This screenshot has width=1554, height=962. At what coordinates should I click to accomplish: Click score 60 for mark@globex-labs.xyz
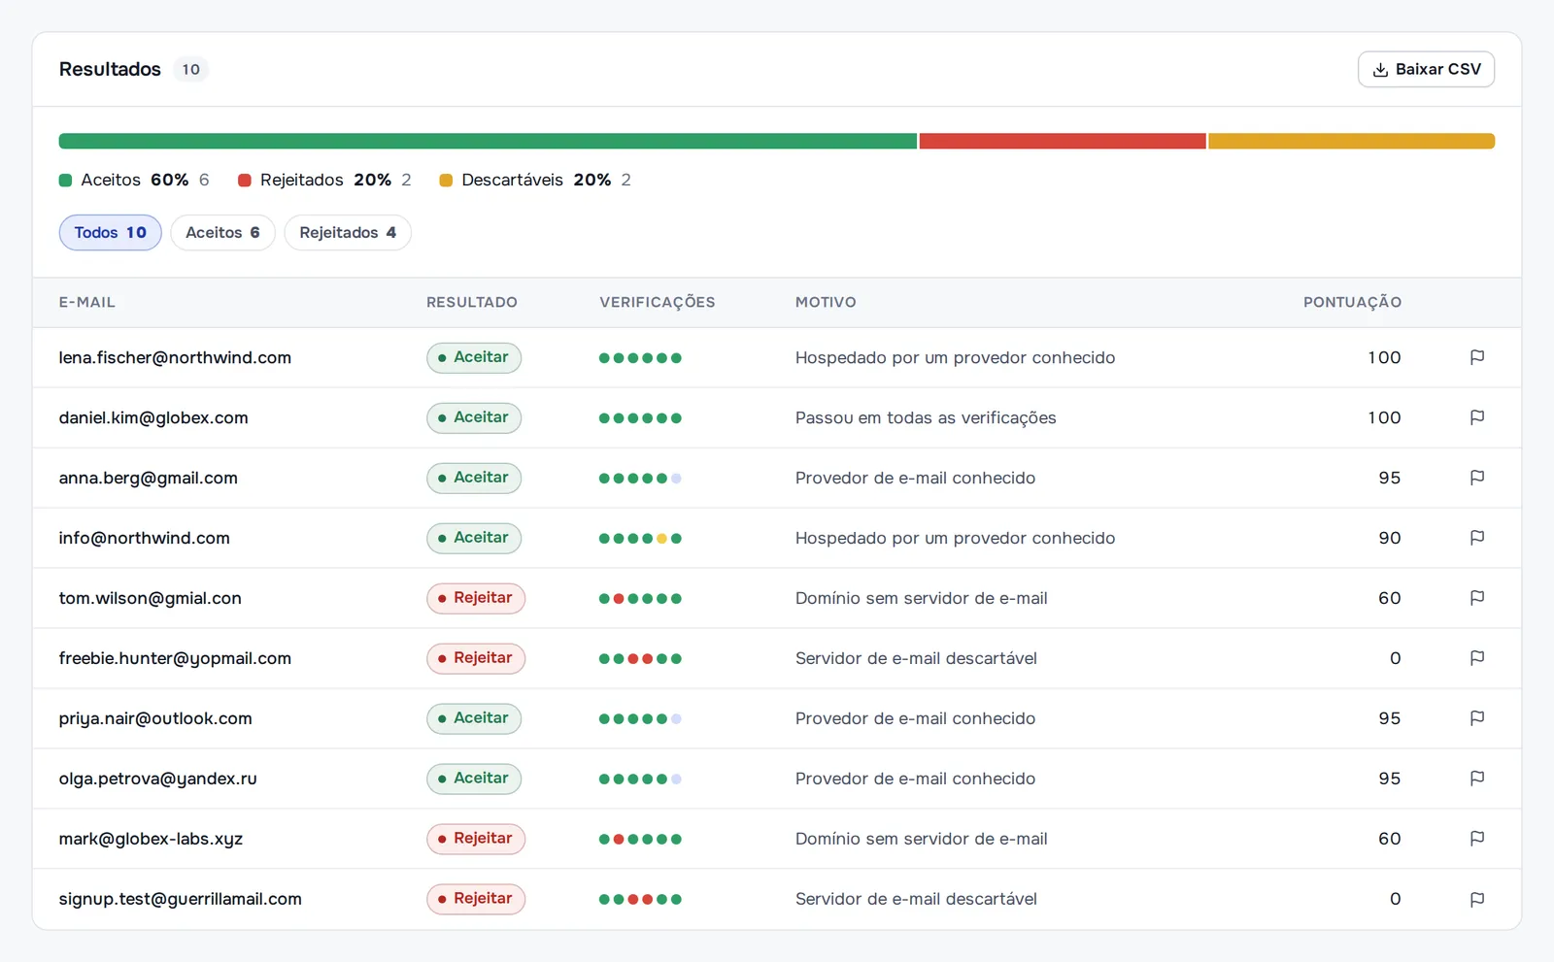pos(1390,839)
